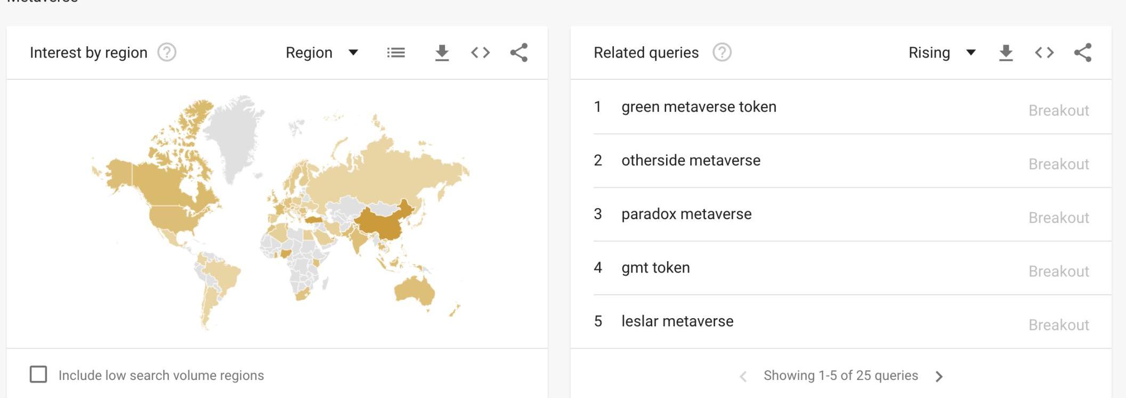
Task: Go to previous page of queries
Action: pyautogui.click(x=743, y=376)
